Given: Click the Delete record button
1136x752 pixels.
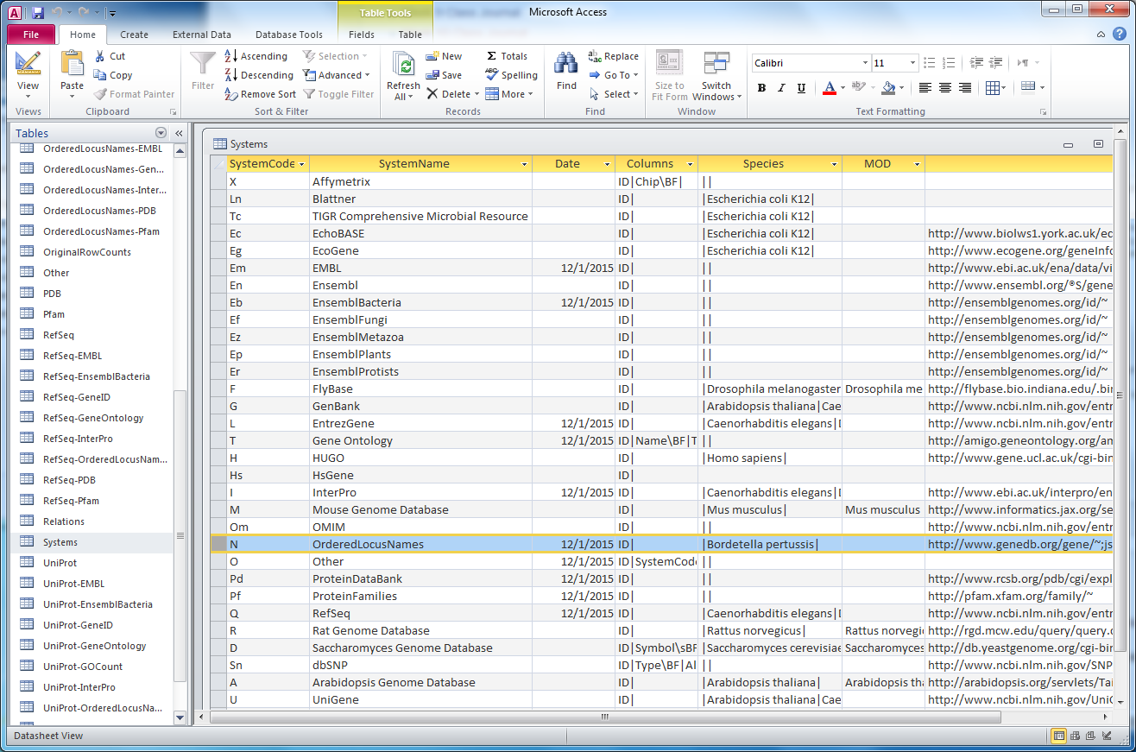Looking at the screenshot, I should click(x=449, y=94).
